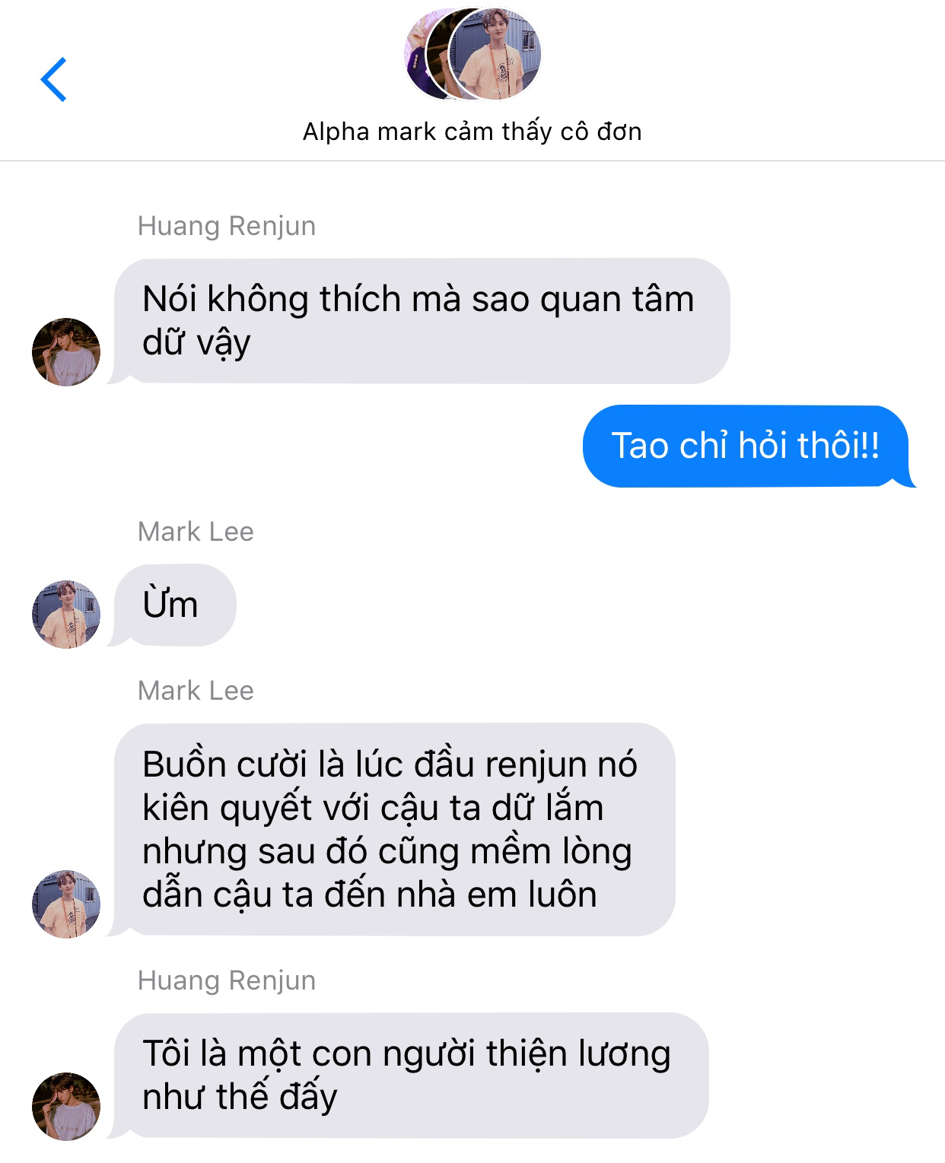Tap the 'Tôi là một con người thiện lương' bubble

pyautogui.click(x=411, y=1076)
